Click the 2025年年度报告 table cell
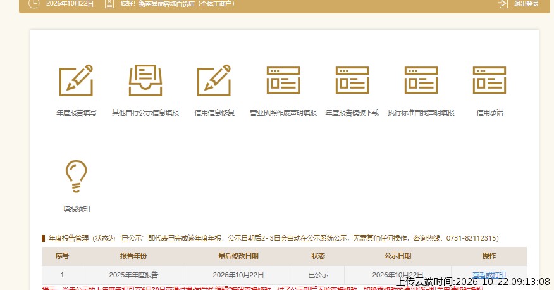Viewport: 554px width, 290px height. [133, 275]
